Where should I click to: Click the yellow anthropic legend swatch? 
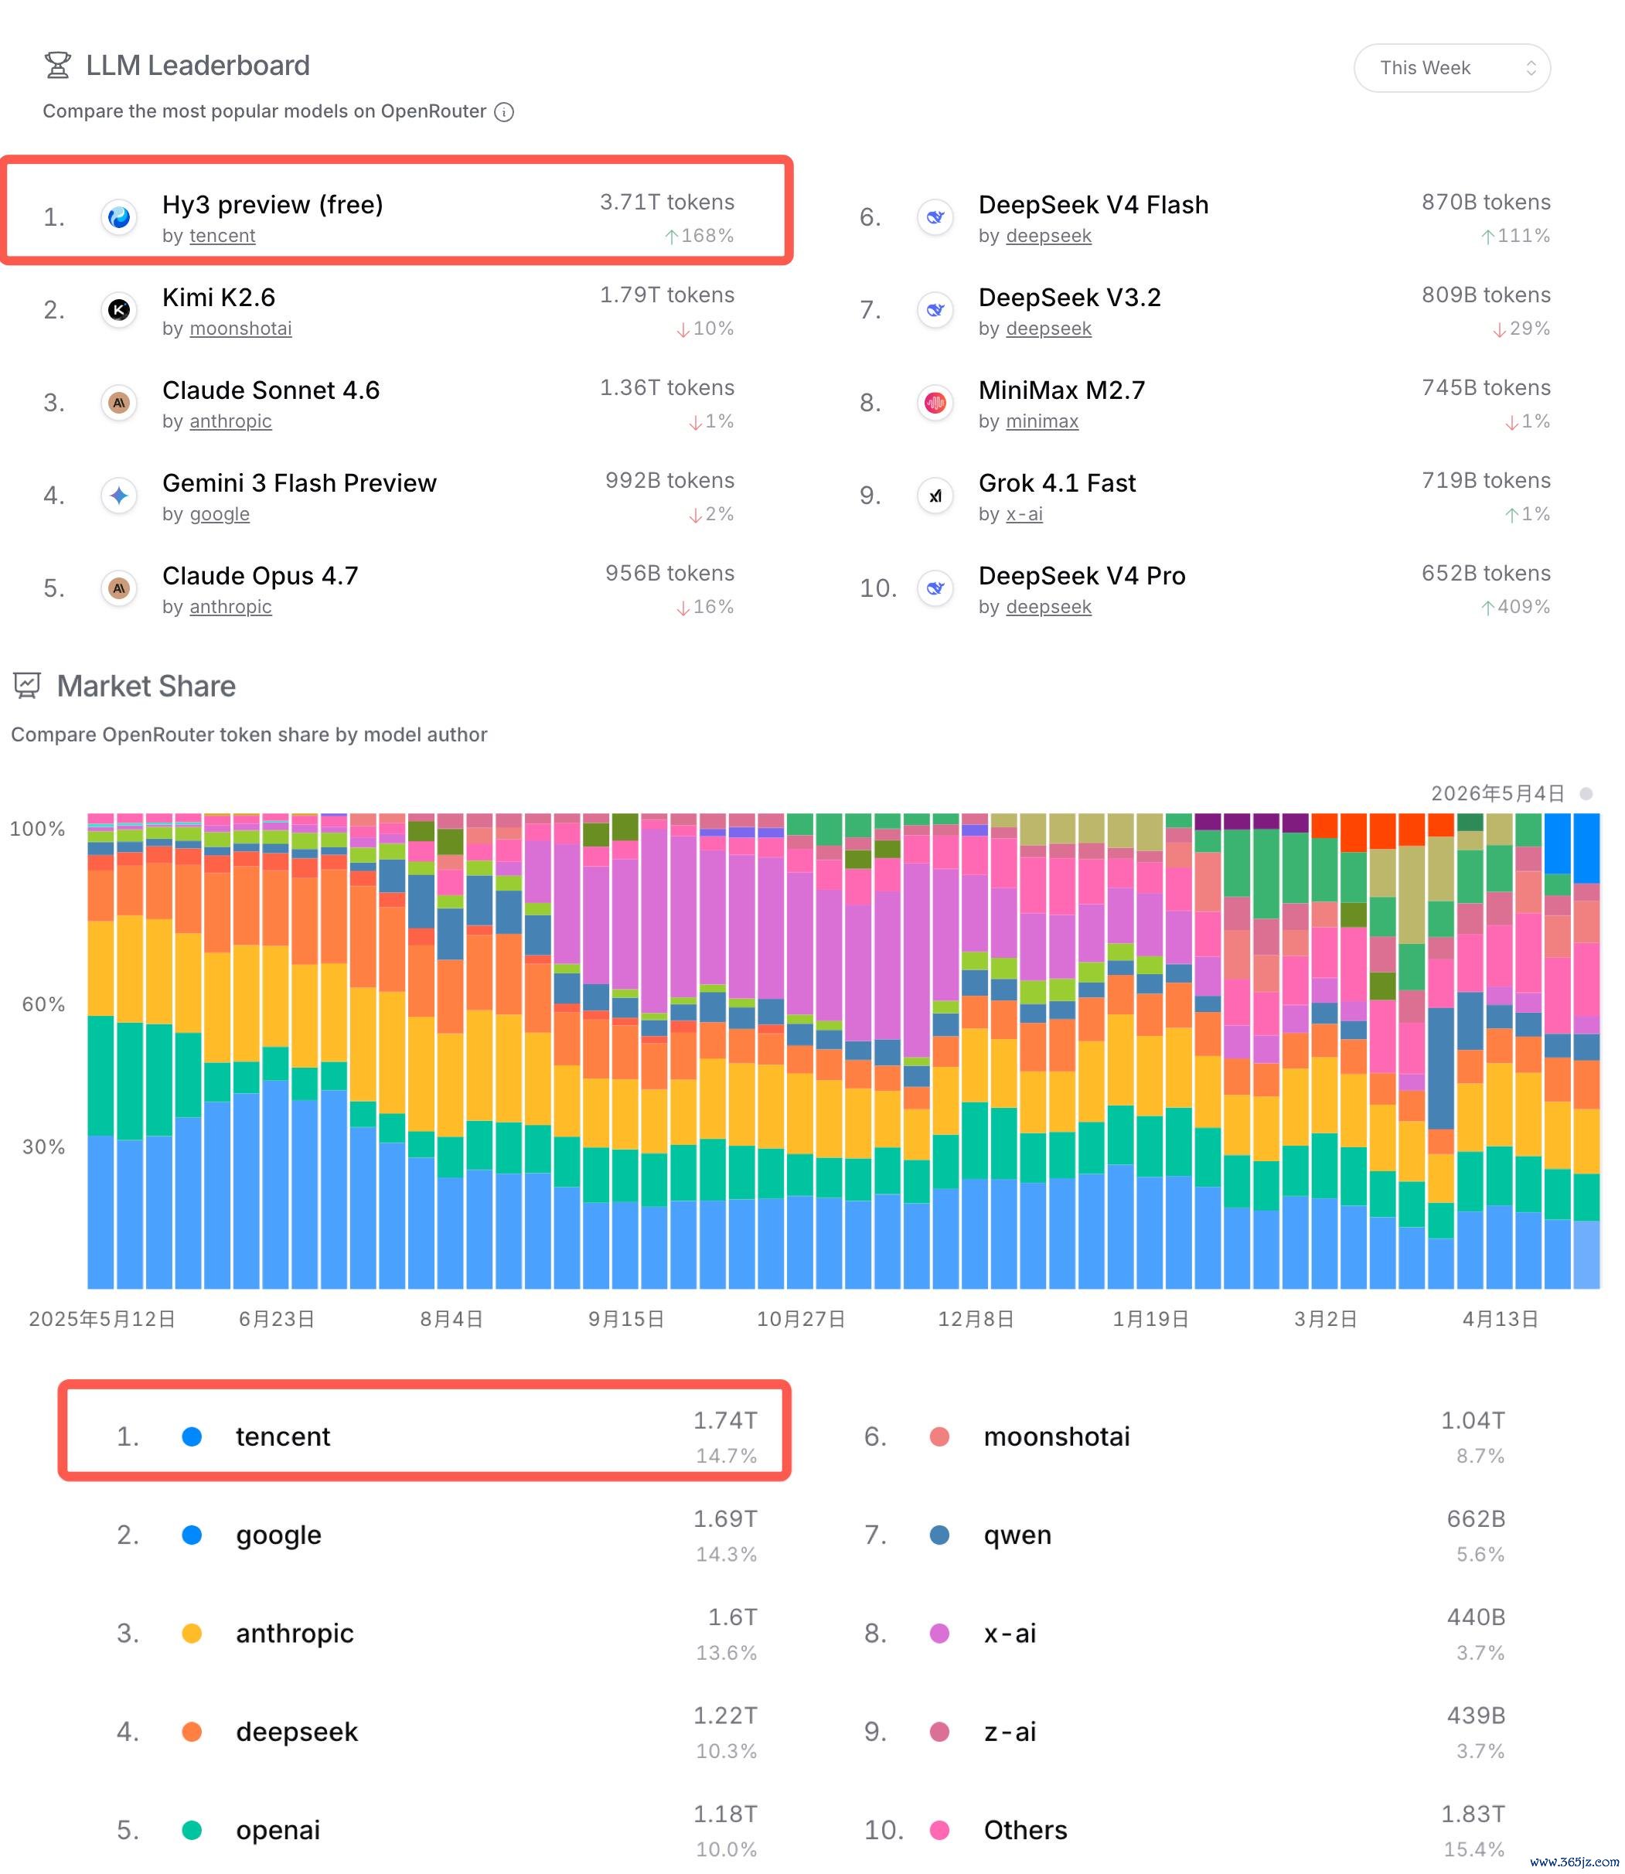192,1633
